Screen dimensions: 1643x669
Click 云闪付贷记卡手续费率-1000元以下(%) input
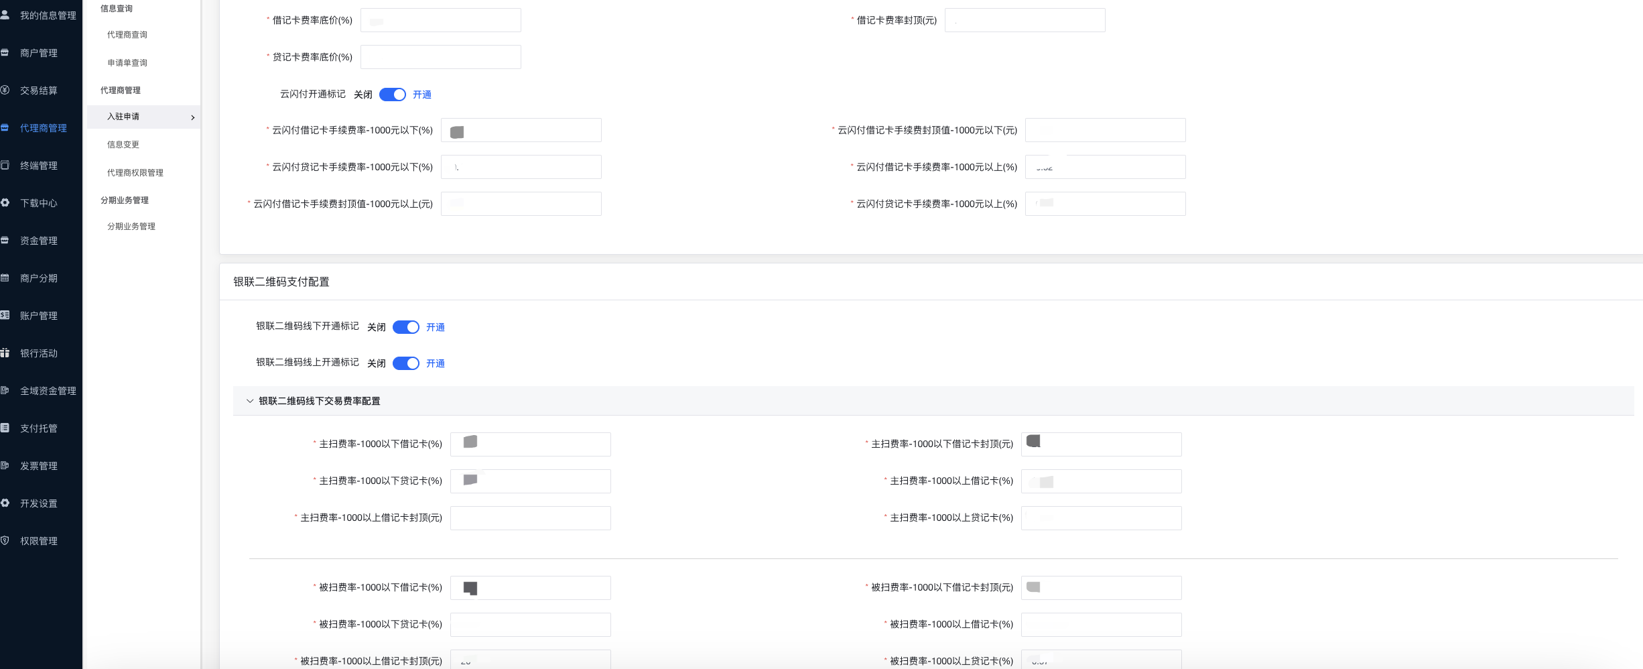click(521, 167)
